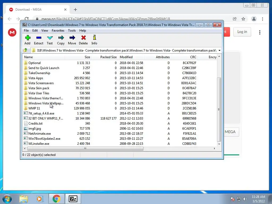Click the path field in 7-Zip

(x=124, y=50)
